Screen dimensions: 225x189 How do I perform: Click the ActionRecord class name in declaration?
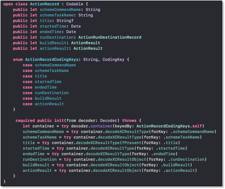[x=42, y=4]
